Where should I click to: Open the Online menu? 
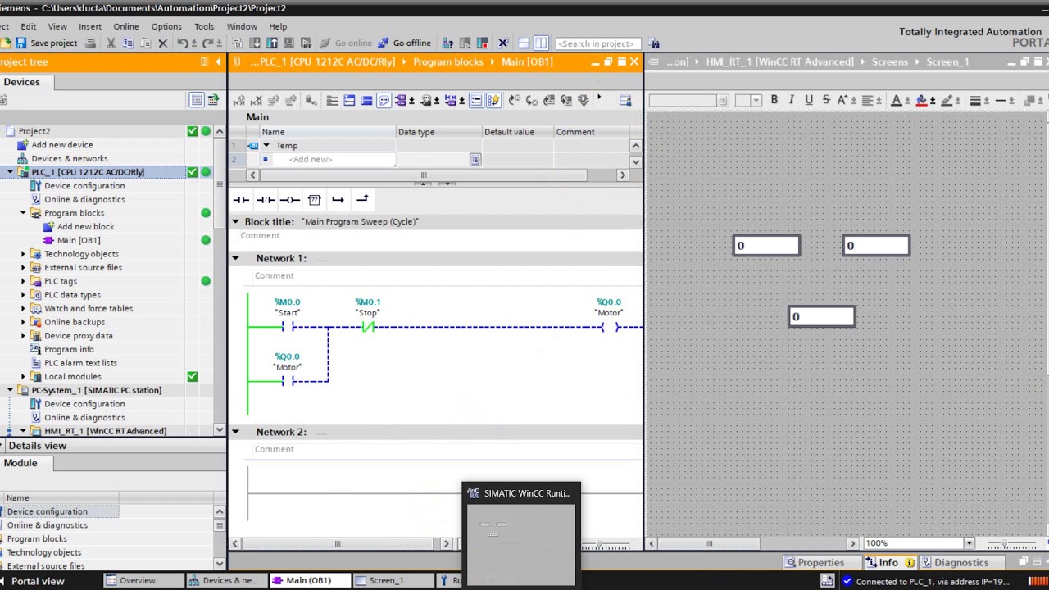pos(125,26)
